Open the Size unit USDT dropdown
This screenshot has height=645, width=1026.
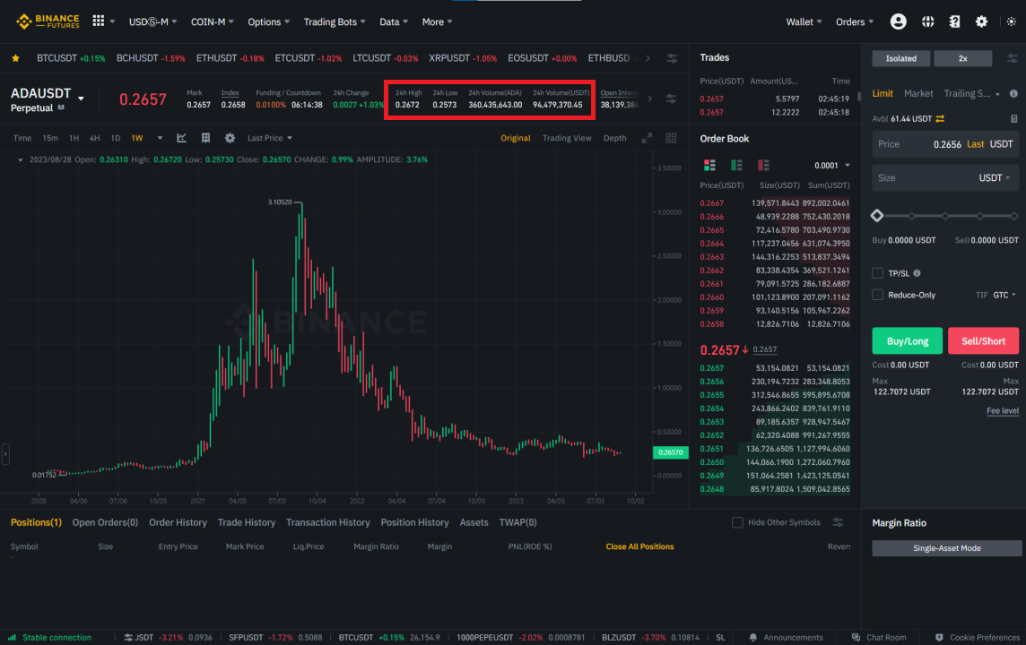click(995, 177)
